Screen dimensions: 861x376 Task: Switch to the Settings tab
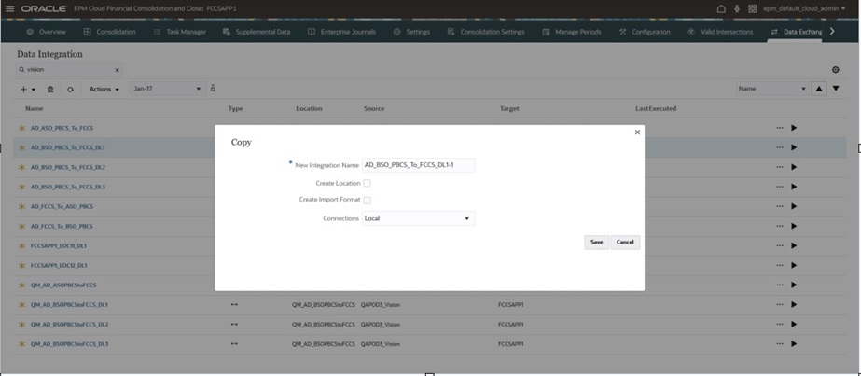tap(411, 32)
